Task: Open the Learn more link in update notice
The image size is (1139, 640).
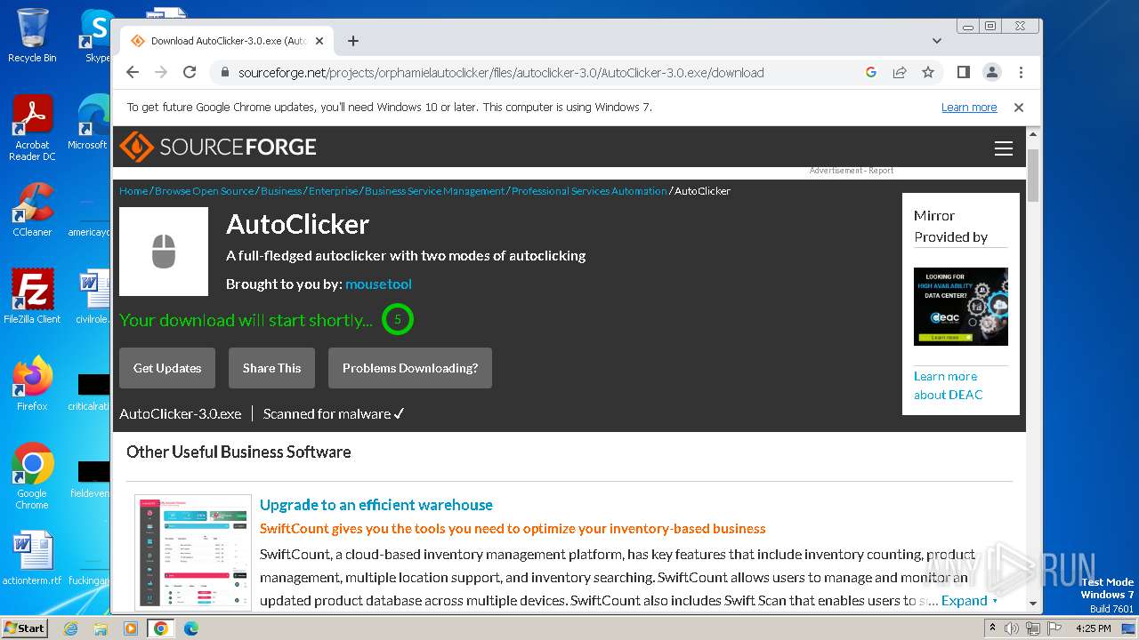Action: [x=969, y=108]
